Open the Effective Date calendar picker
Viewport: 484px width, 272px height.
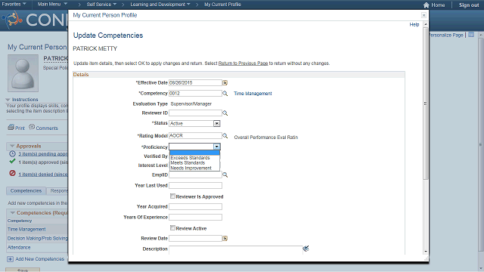[225, 82]
